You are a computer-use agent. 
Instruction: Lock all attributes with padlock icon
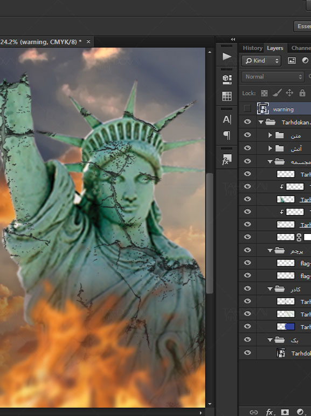point(302,93)
